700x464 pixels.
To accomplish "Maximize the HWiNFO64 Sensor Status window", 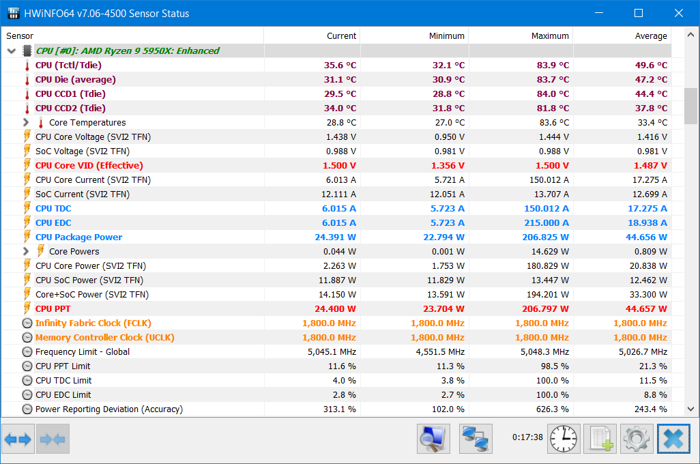I will pos(639,13).
